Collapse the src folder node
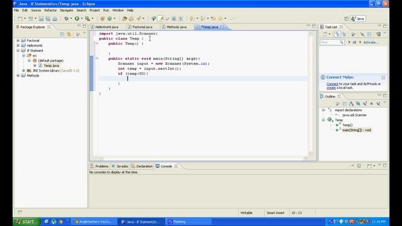Screen dimensions: 402x226 [24, 56]
